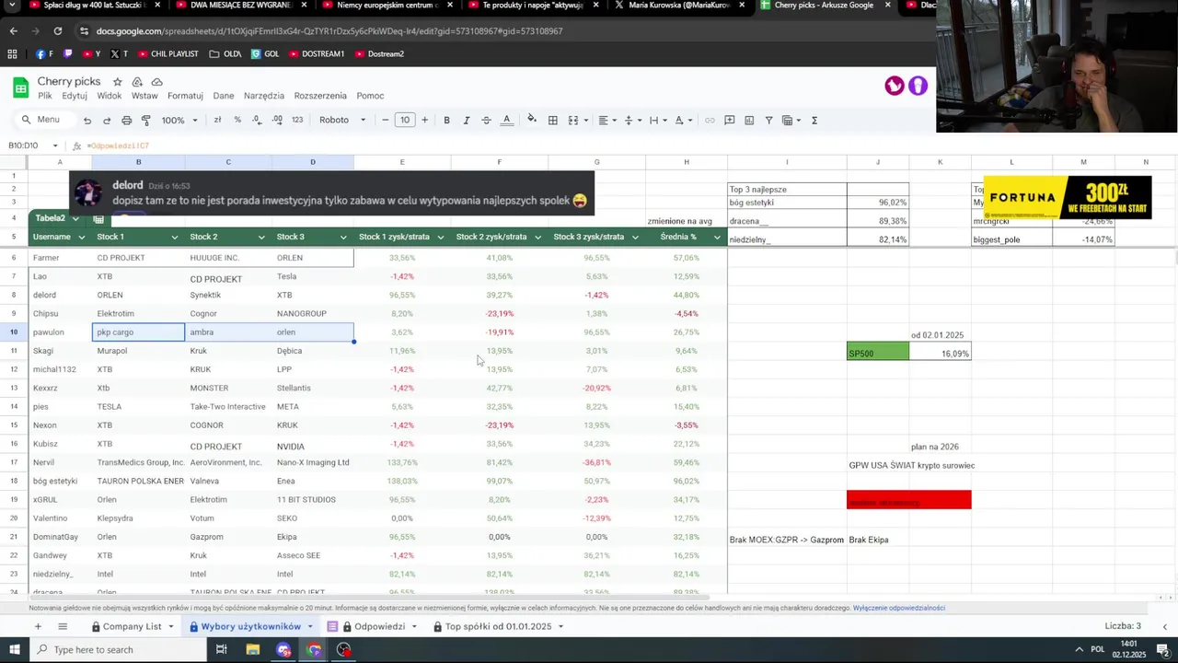Image resolution: width=1178 pixels, height=663 pixels.
Task: Insert a chart via toolbar icon
Action: [x=749, y=121]
